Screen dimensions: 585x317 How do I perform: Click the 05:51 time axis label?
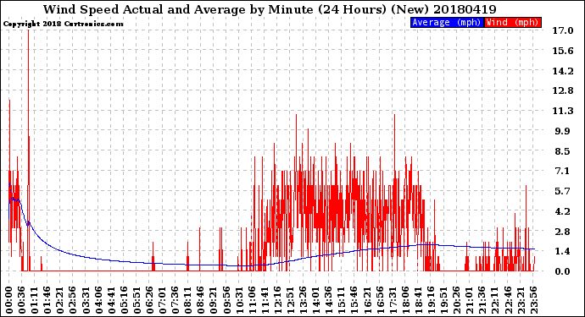136,300
